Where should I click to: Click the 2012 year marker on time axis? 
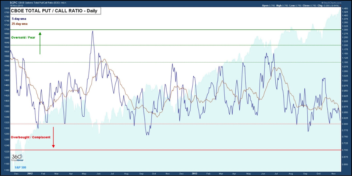tap(30, 173)
